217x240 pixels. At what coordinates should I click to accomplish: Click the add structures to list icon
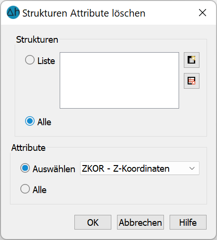(191, 60)
